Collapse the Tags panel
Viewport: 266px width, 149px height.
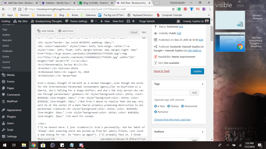tap(202, 84)
